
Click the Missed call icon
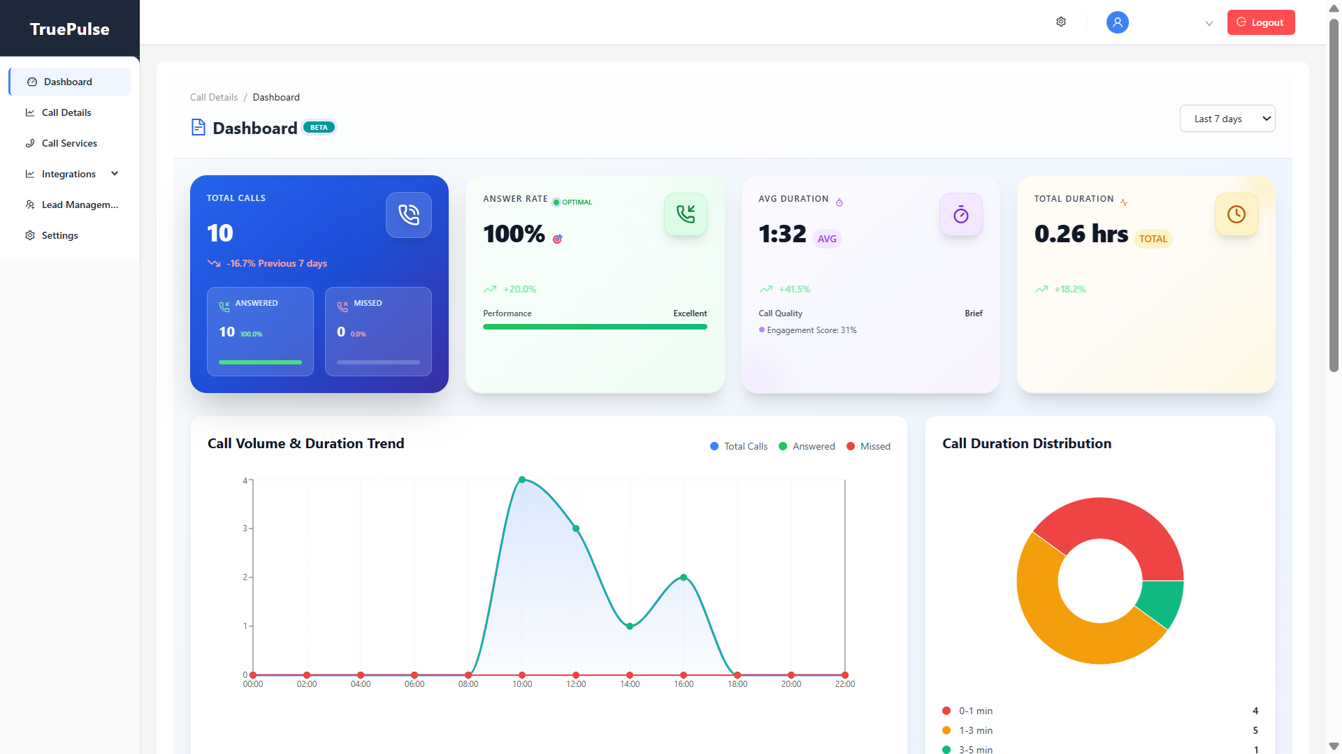[342, 306]
